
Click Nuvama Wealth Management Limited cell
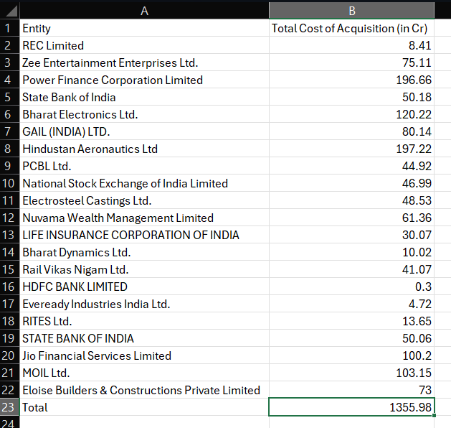[x=144, y=218]
